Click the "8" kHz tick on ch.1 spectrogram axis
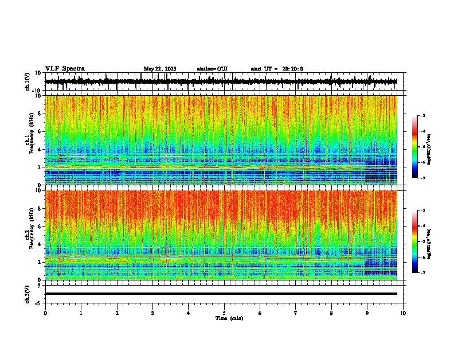 (x=40, y=114)
